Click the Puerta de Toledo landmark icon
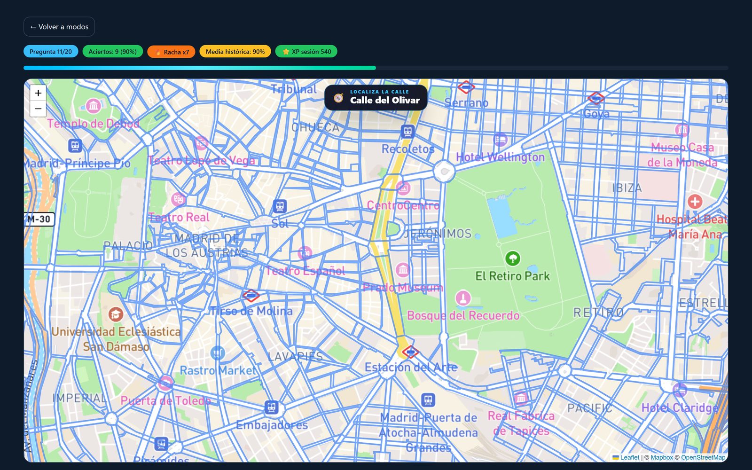This screenshot has width=752, height=470. [165, 383]
